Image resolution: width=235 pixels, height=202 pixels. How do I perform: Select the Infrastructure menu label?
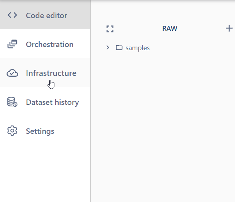[51, 73]
